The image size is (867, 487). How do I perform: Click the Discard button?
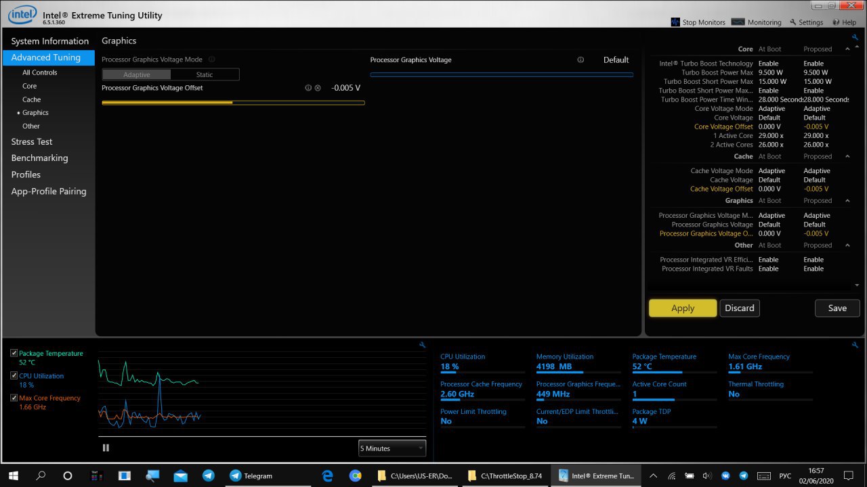point(740,308)
